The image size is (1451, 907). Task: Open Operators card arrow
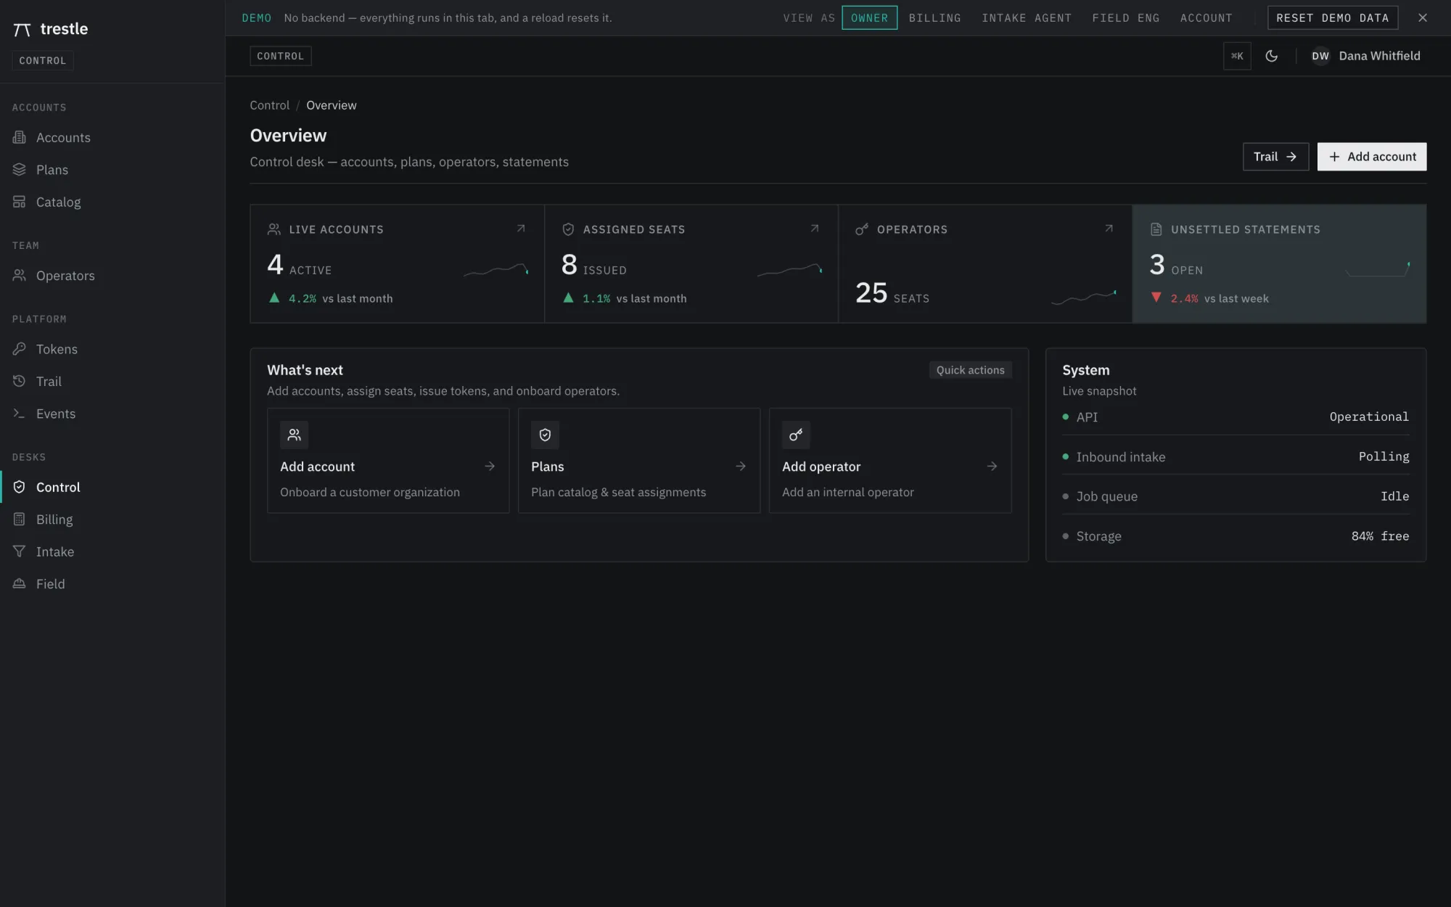(x=1109, y=229)
